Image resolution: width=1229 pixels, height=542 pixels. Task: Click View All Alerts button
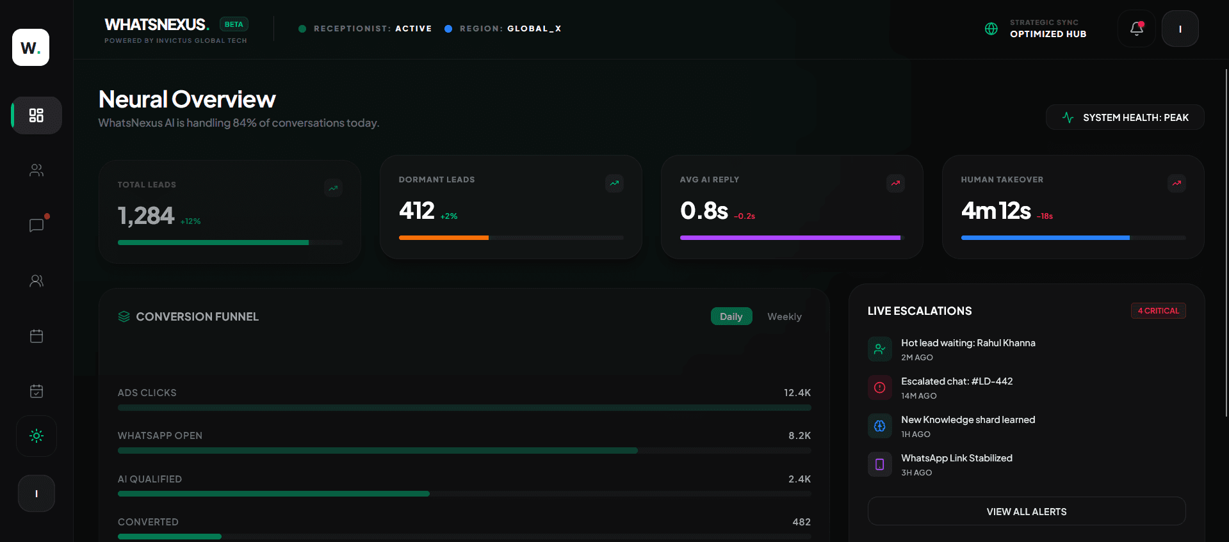pos(1026,511)
